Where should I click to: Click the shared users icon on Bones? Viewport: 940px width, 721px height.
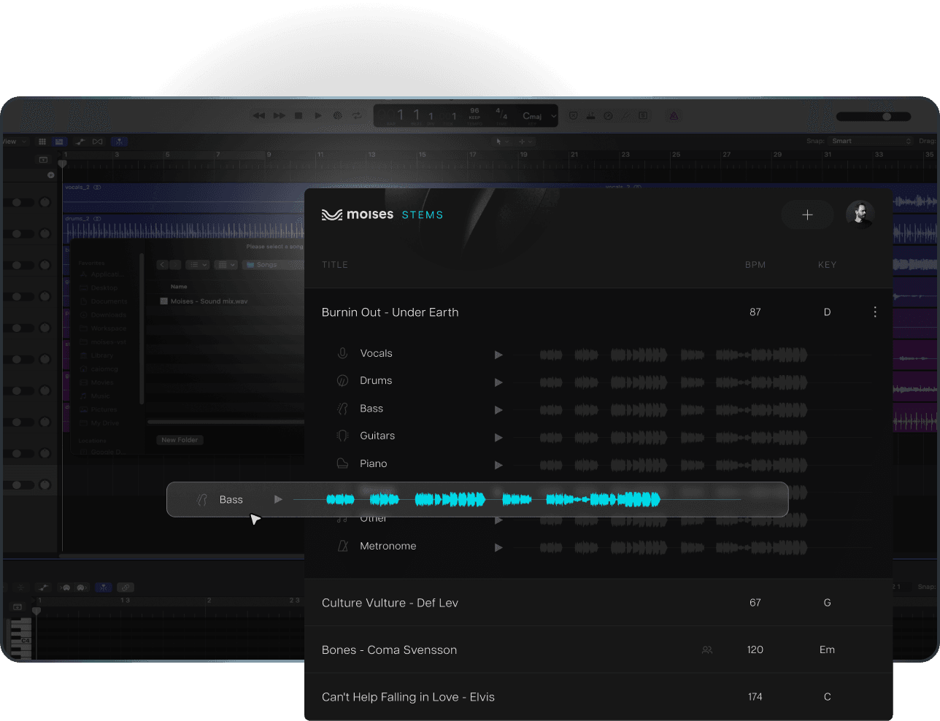pos(706,649)
